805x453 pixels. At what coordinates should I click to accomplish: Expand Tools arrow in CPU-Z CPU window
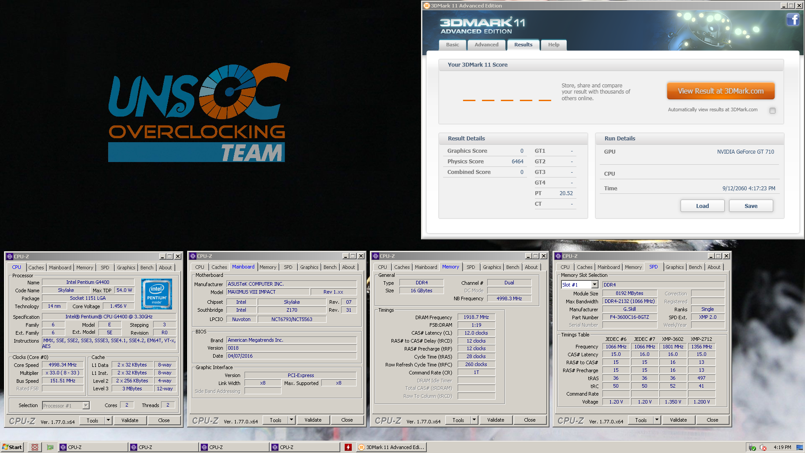pyautogui.click(x=109, y=420)
